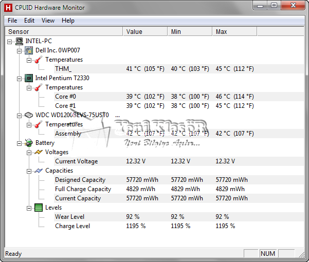Image resolution: width=309 pixels, height=262 pixels.
Task: Open the View menu
Action: (48, 21)
